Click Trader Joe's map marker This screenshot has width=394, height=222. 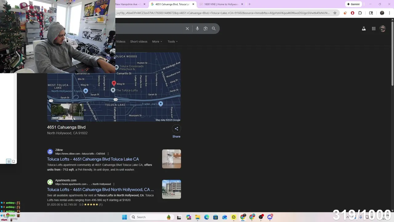tap(160, 104)
